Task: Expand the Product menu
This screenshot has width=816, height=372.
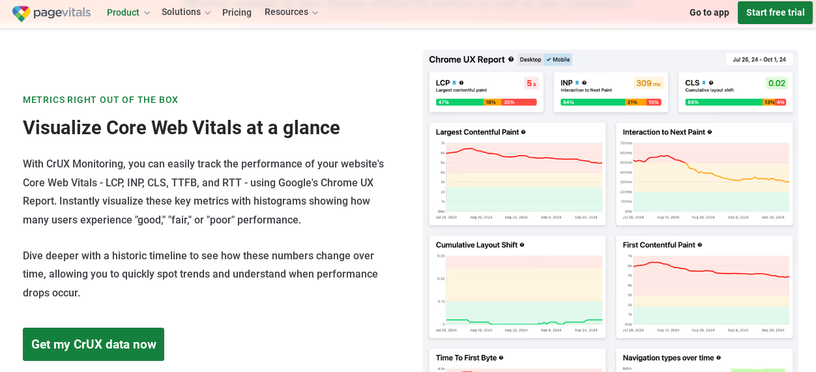Action: coord(128,12)
